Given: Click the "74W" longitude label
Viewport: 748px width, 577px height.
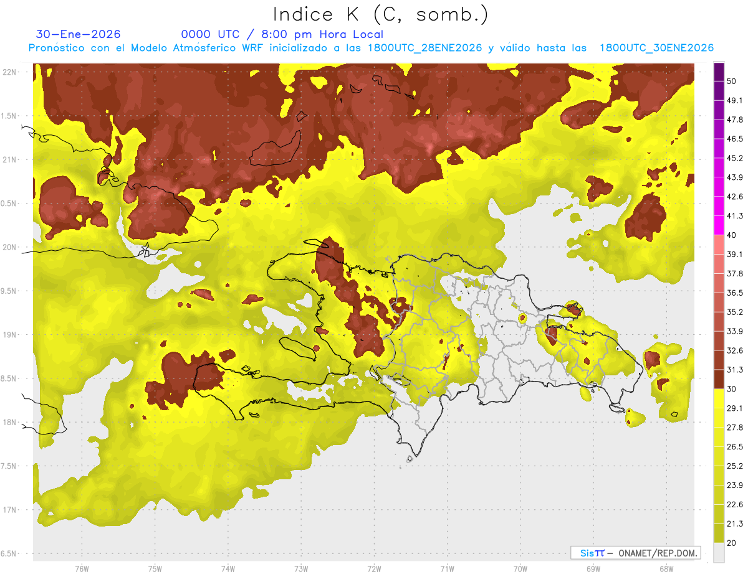Looking at the screenshot, I should tap(228, 568).
